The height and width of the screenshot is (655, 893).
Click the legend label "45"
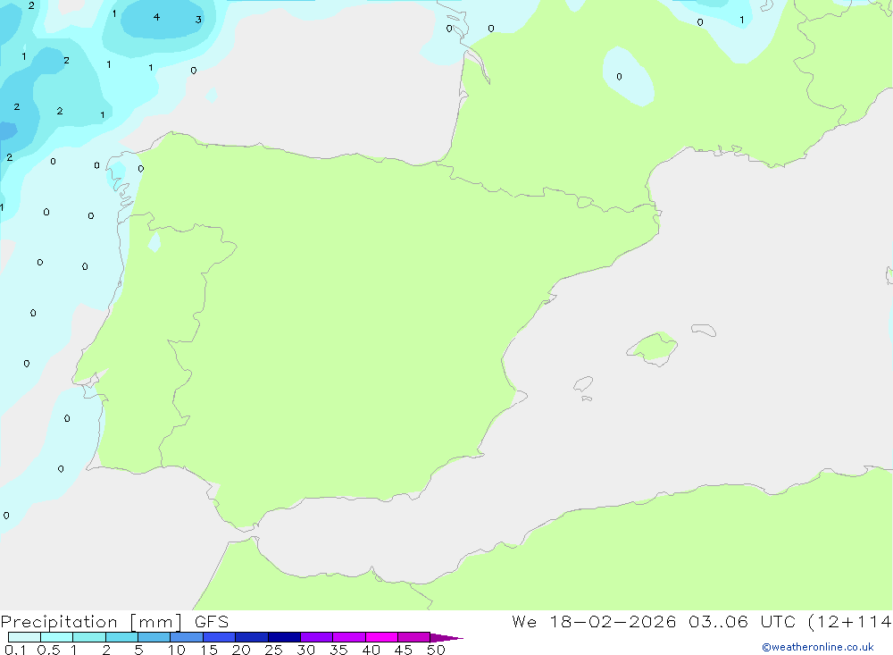pos(404,650)
